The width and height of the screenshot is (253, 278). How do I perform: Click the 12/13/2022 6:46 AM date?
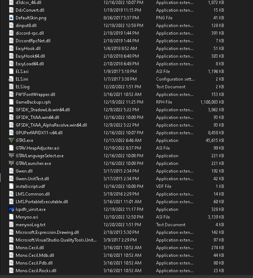point(122,140)
